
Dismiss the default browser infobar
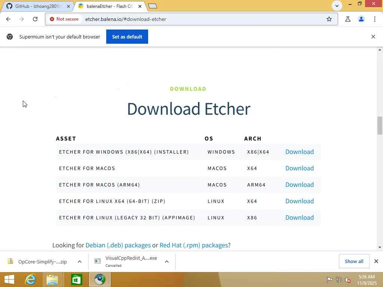coord(373,37)
